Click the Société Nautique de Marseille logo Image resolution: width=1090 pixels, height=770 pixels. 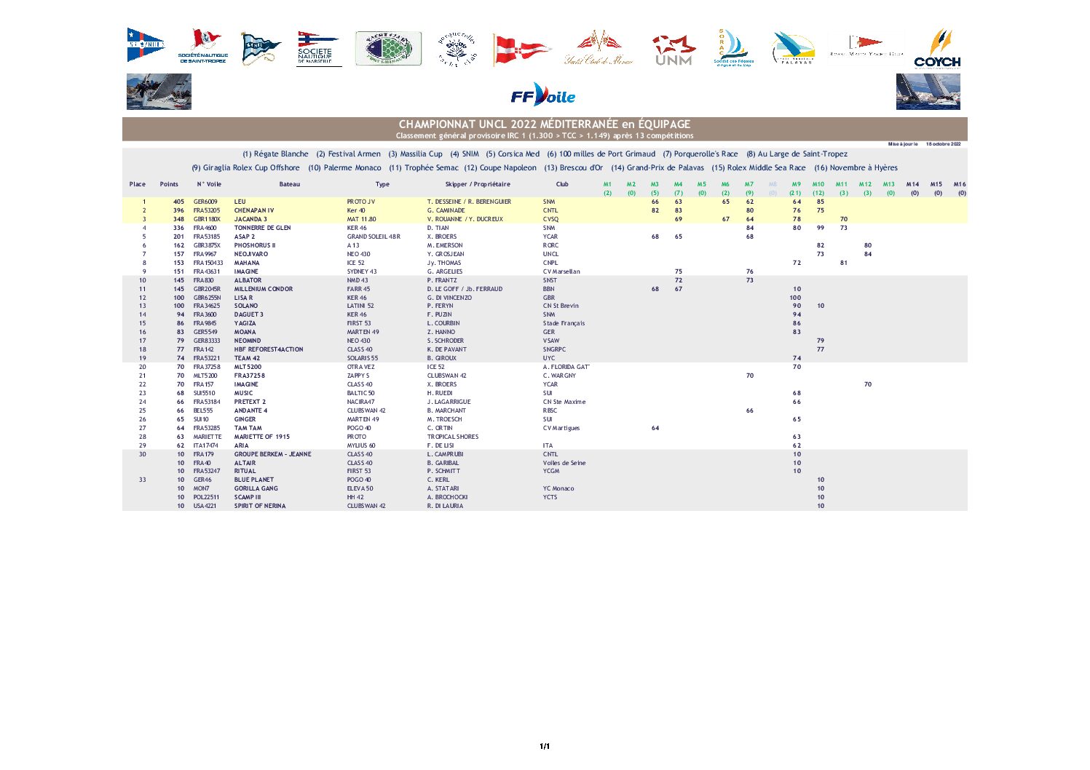(x=316, y=48)
